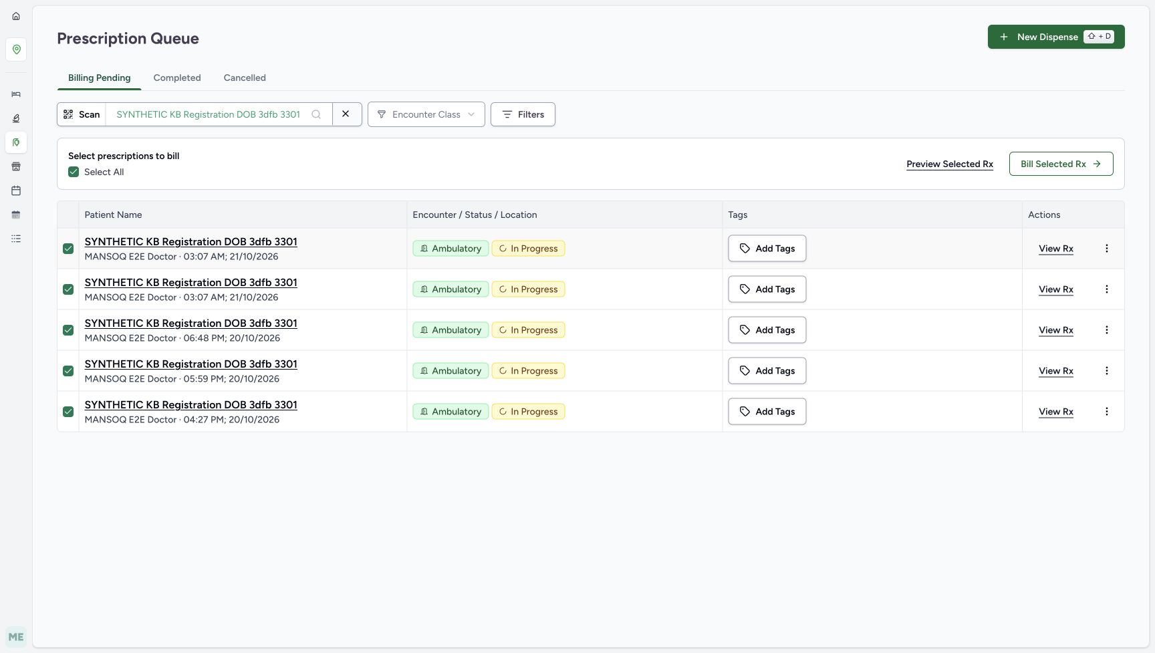Add Tags on the 06:48 PM row
The image size is (1155, 653).
[767, 330]
